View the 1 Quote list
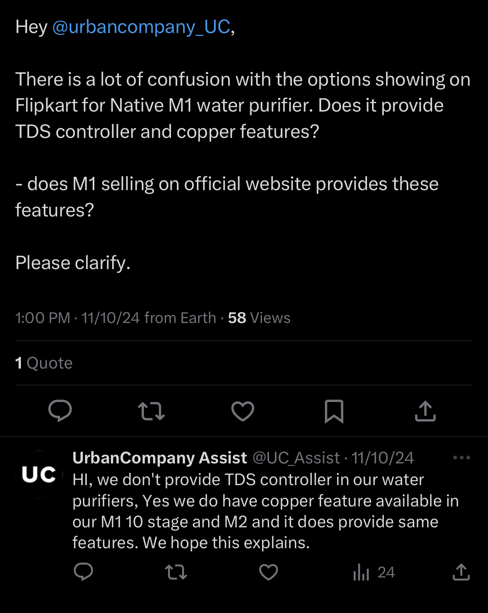 click(44, 363)
